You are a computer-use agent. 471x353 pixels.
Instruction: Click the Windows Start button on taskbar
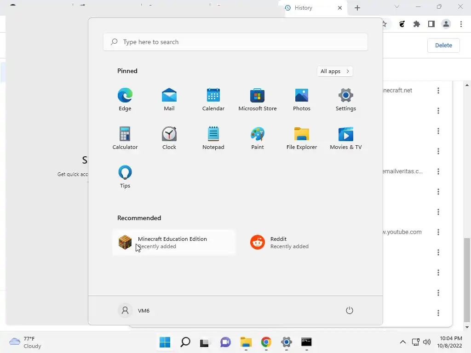(165, 342)
